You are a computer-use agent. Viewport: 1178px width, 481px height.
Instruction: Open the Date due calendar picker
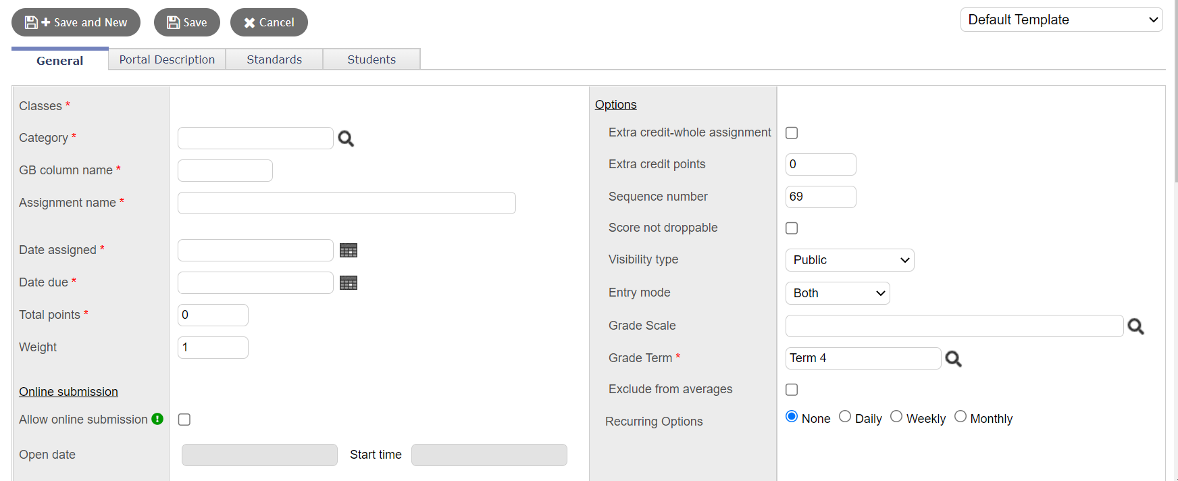tap(349, 283)
